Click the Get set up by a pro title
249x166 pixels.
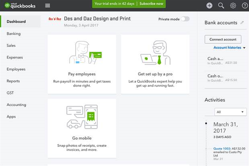[155, 74]
